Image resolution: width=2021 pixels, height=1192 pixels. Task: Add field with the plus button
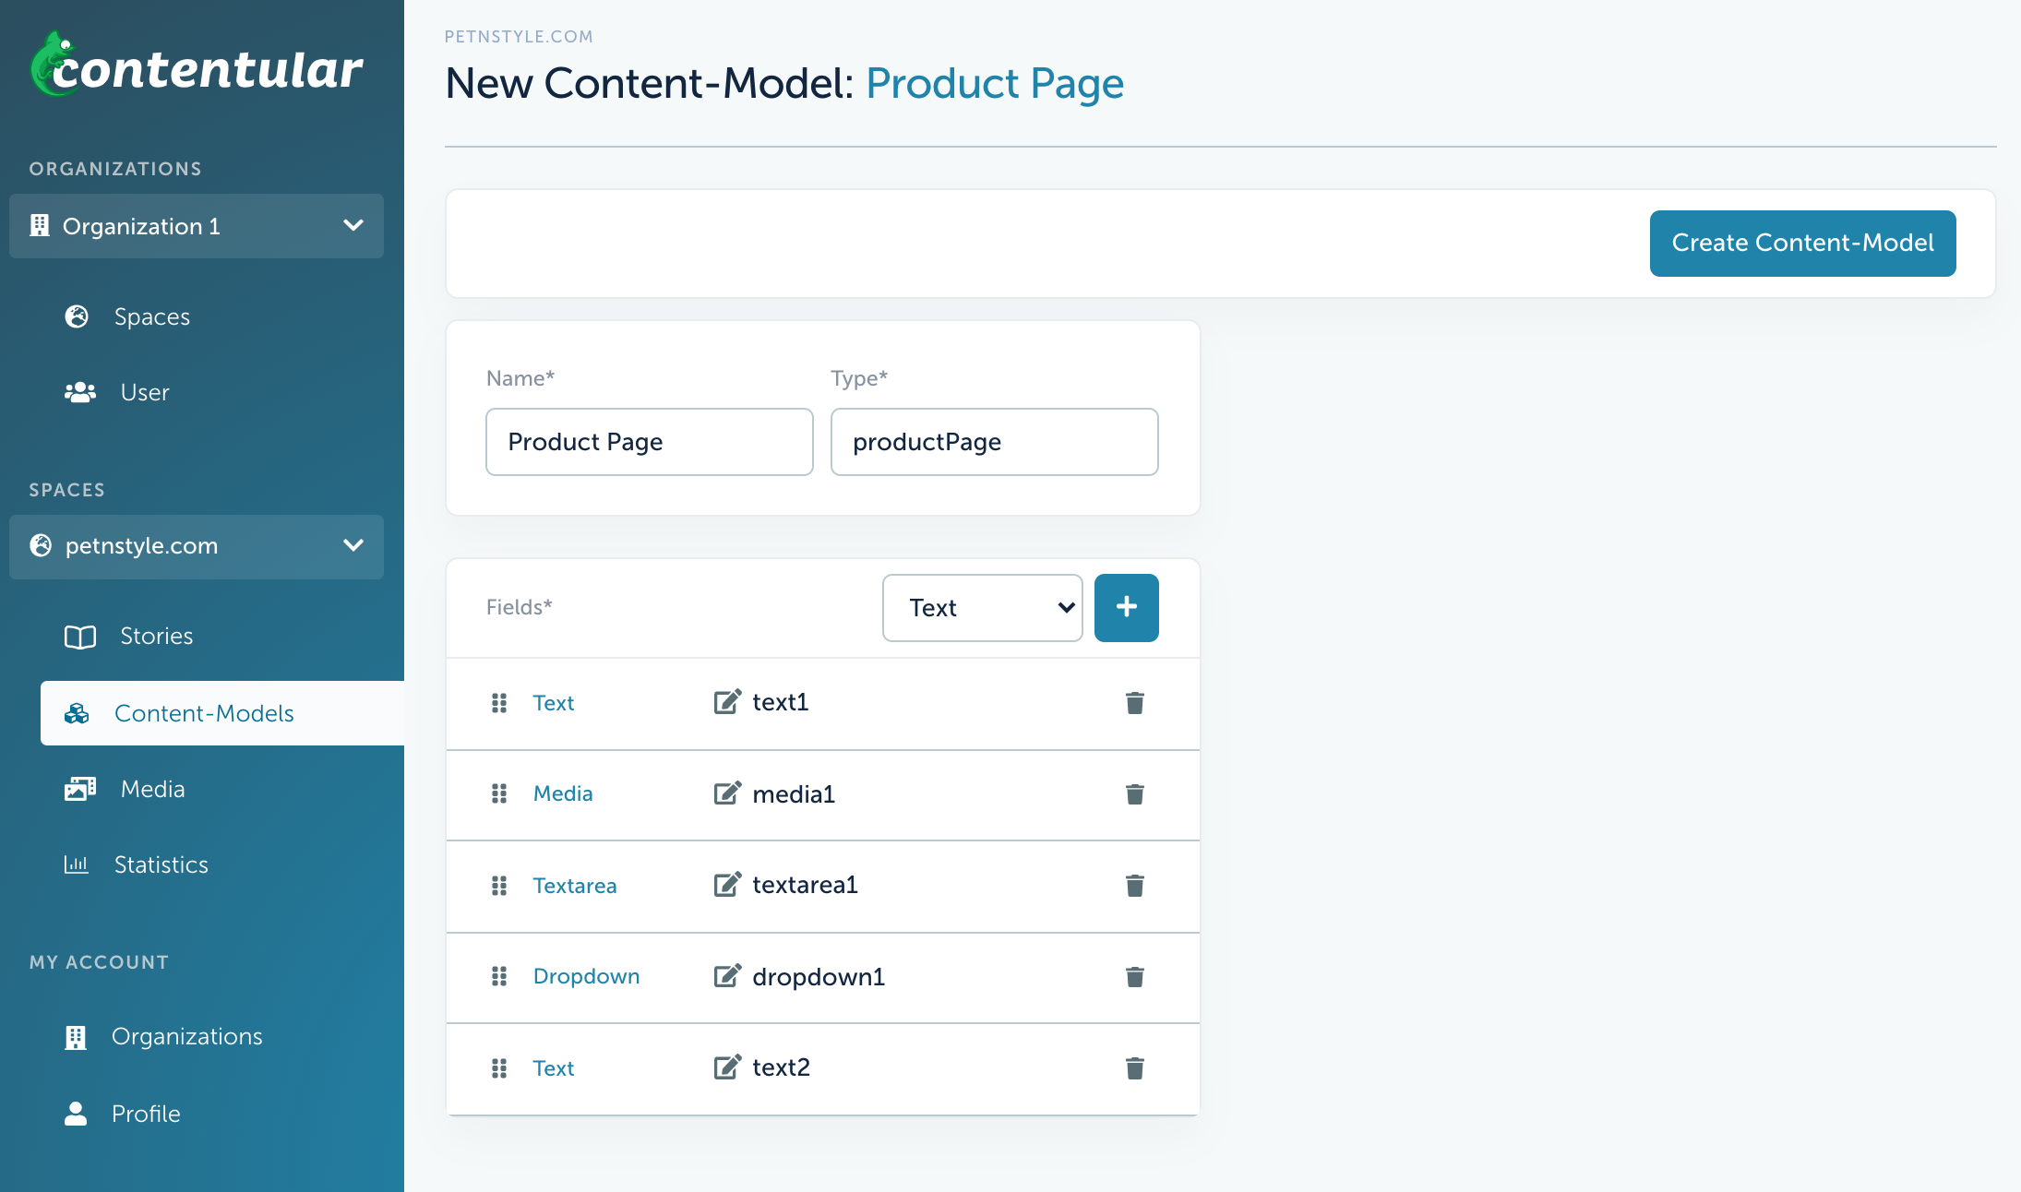[1127, 608]
